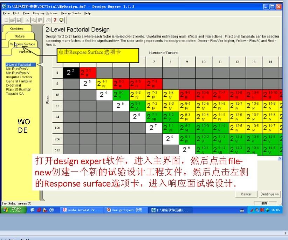Click the Windows Start button
This screenshot has height=240, width=288.
tap(14, 210)
